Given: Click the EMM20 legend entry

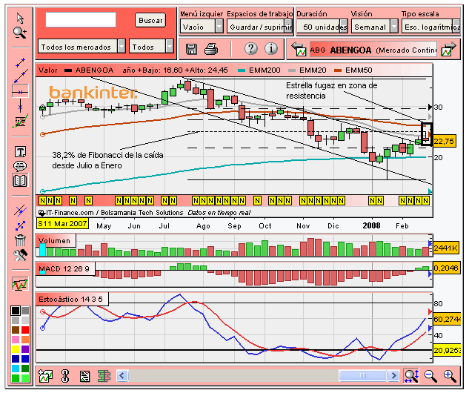Looking at the screenshot, I should tap(307, 70).
